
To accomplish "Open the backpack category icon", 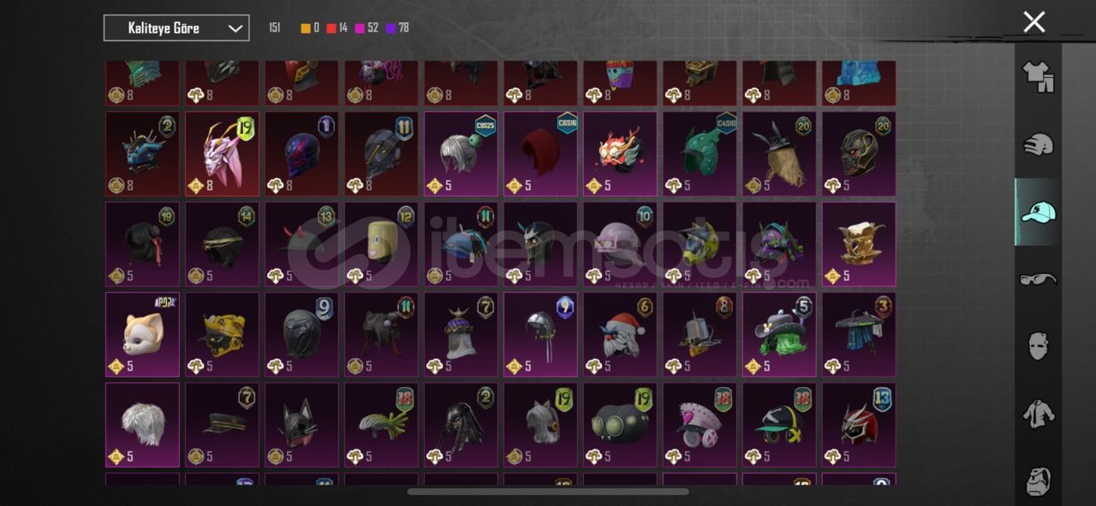I will [x=1038, y=481].
